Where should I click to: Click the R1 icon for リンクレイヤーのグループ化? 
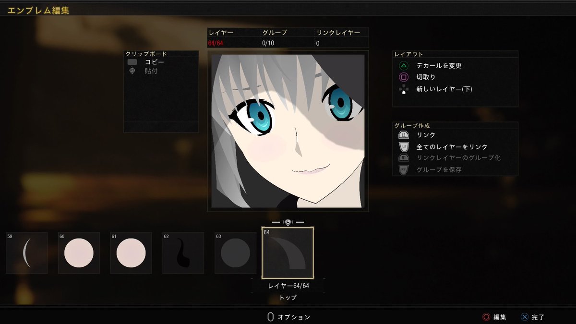pyautogui.click(x=404, y=158)
